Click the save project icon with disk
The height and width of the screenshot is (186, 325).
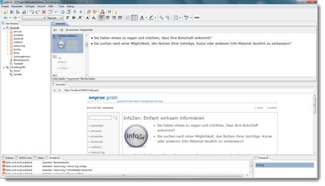[x=24, y=12]
